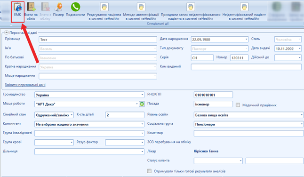Click the Коментар input field

(x=248, y=133)
